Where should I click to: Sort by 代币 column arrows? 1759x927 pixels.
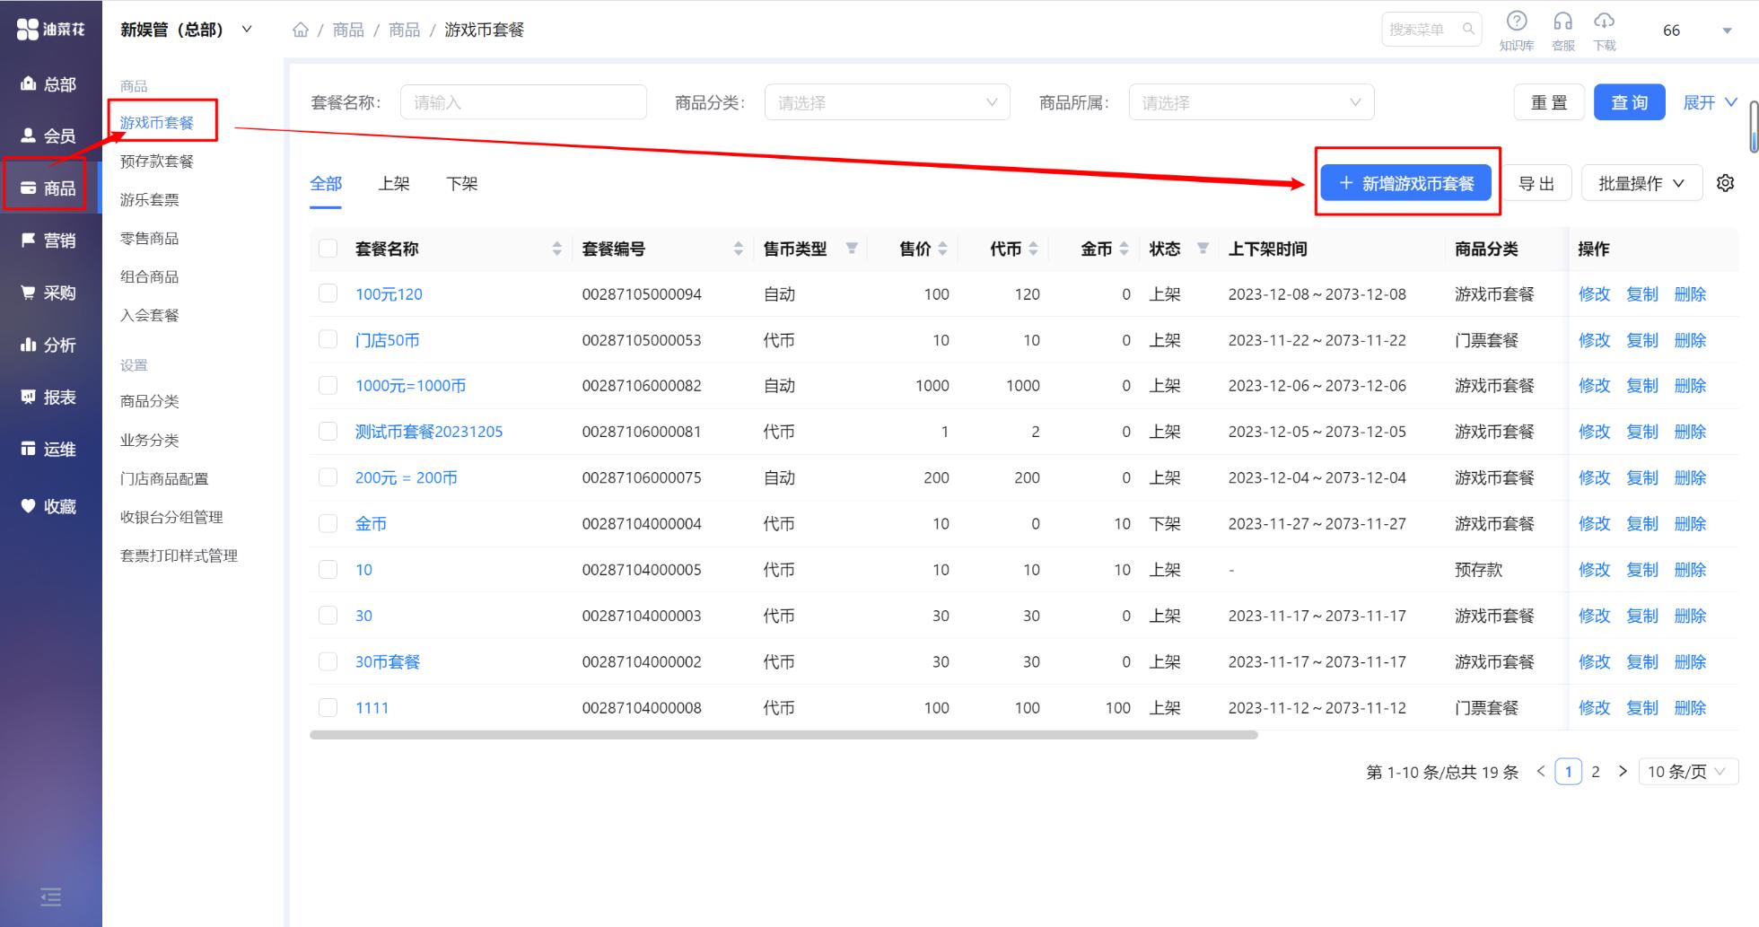(x=1033, y=249)
